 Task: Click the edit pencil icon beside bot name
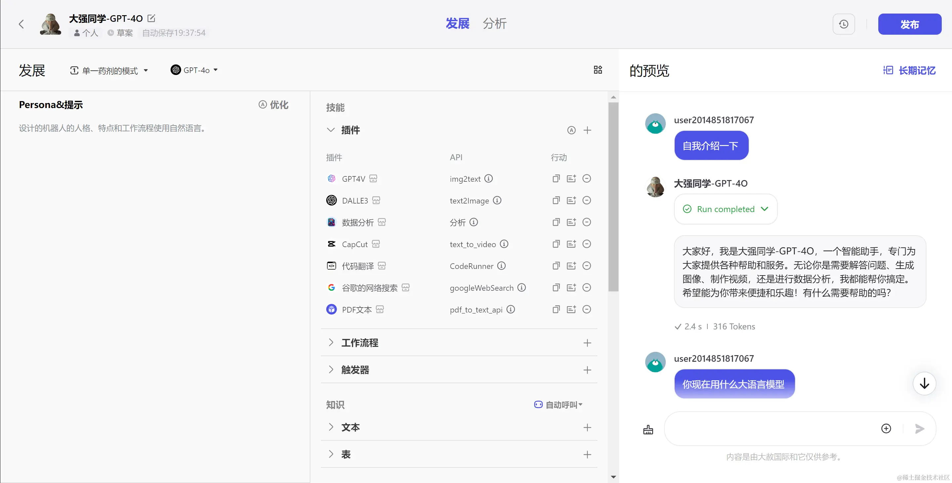[151, 18]
